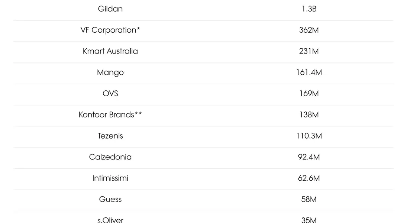The width and height of the screenshot is (407, 223).
Task: Click the Mango brand cell
Action: [x=110, y=72]
